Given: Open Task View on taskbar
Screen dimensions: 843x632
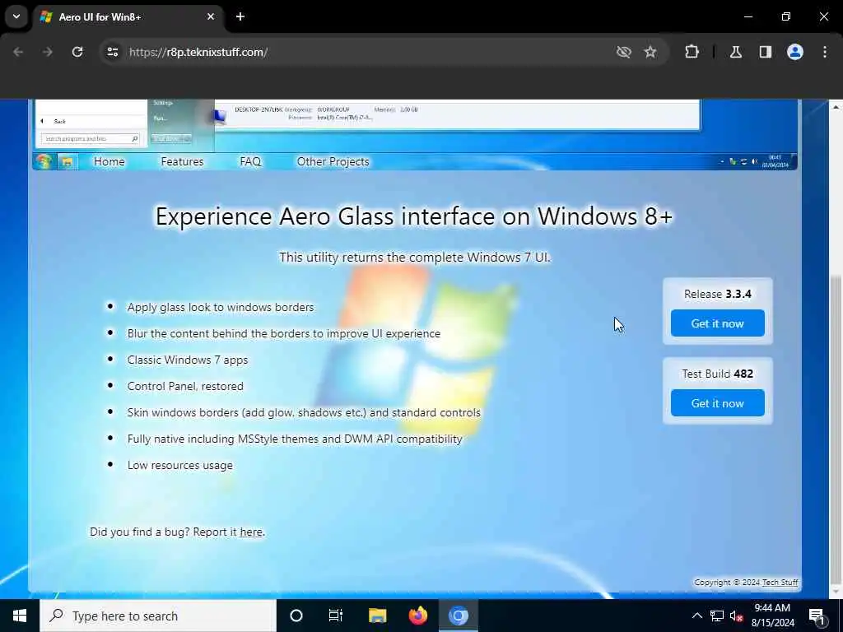Looking at the screenshot, I should (x=336, y=616).
